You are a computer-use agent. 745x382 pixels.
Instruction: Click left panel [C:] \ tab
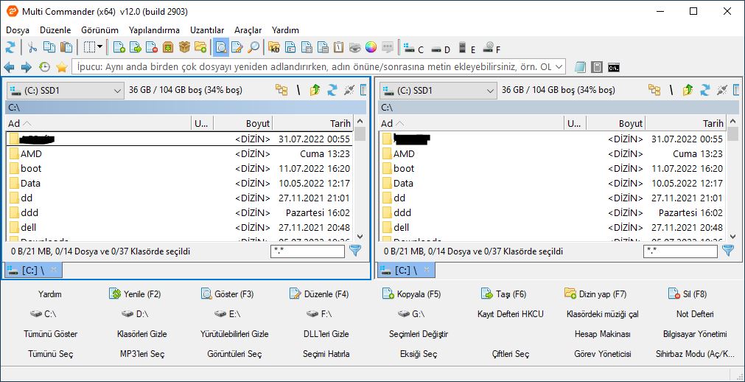pyautogui.click(x=32, y=270)
